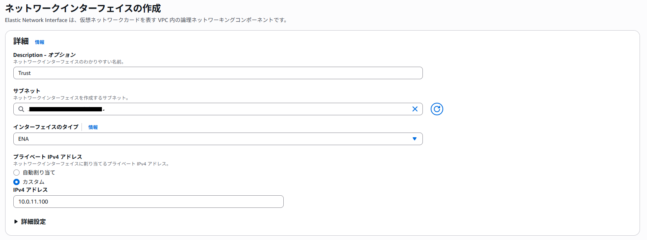Click the Description - オプション field label
The width and height of the screenshot is (647, 240).
pyautogui.click(x=44, y=55)
